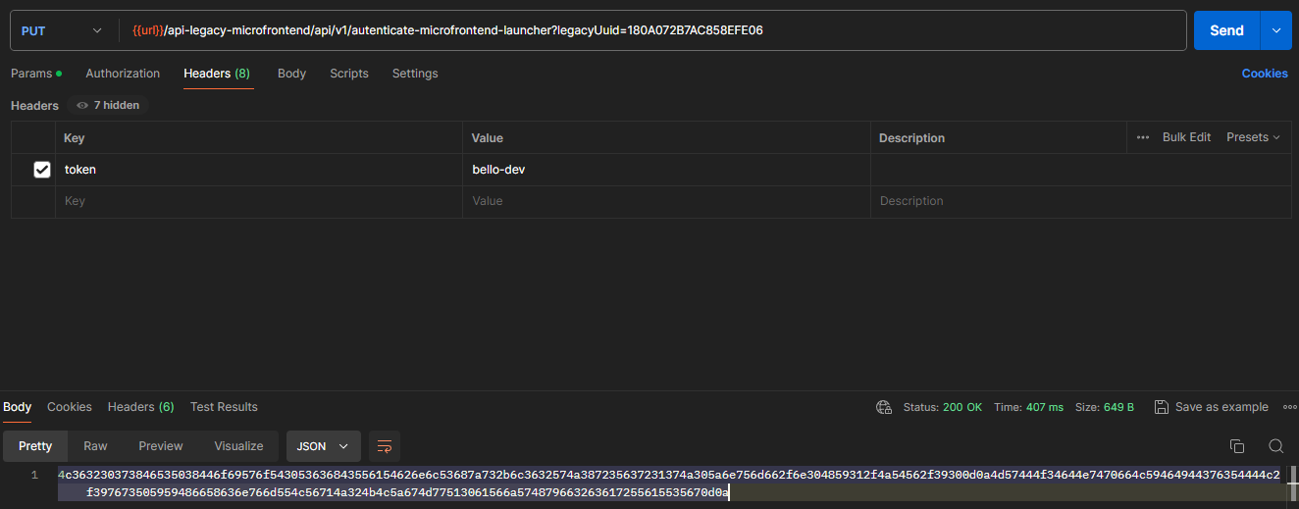
Task: Expand the JSON format dropdown
Action: click(323, 446)
